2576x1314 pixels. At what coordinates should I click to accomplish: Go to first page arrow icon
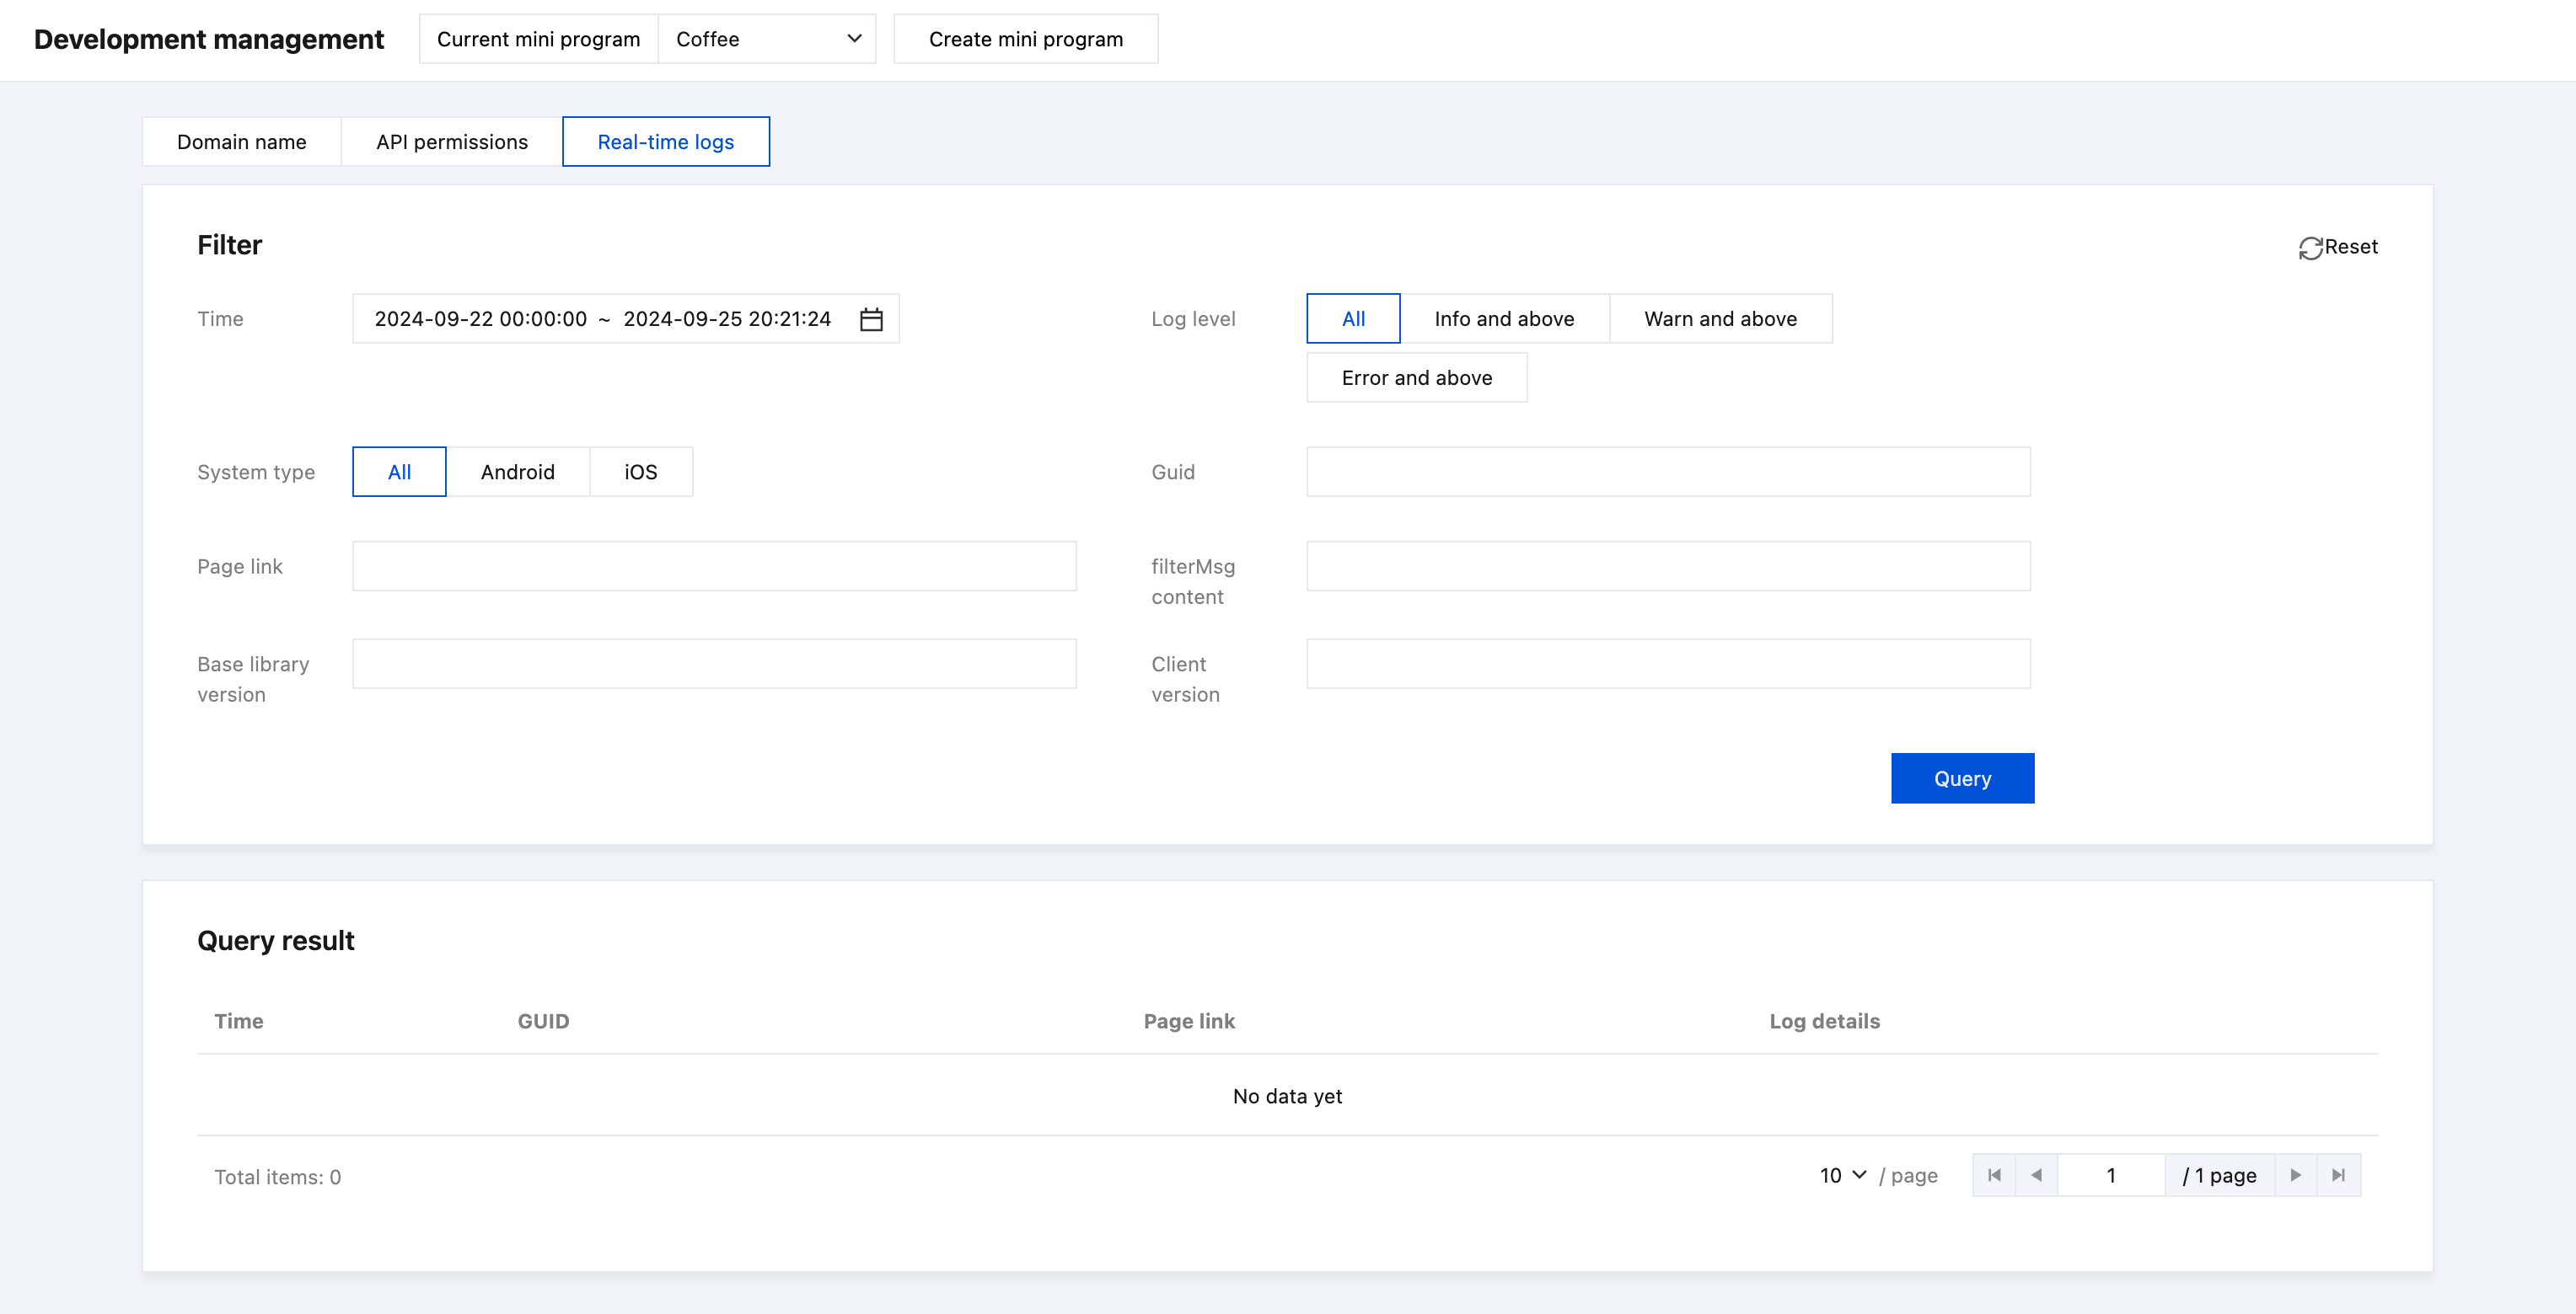click(x=1994, y=1175)
